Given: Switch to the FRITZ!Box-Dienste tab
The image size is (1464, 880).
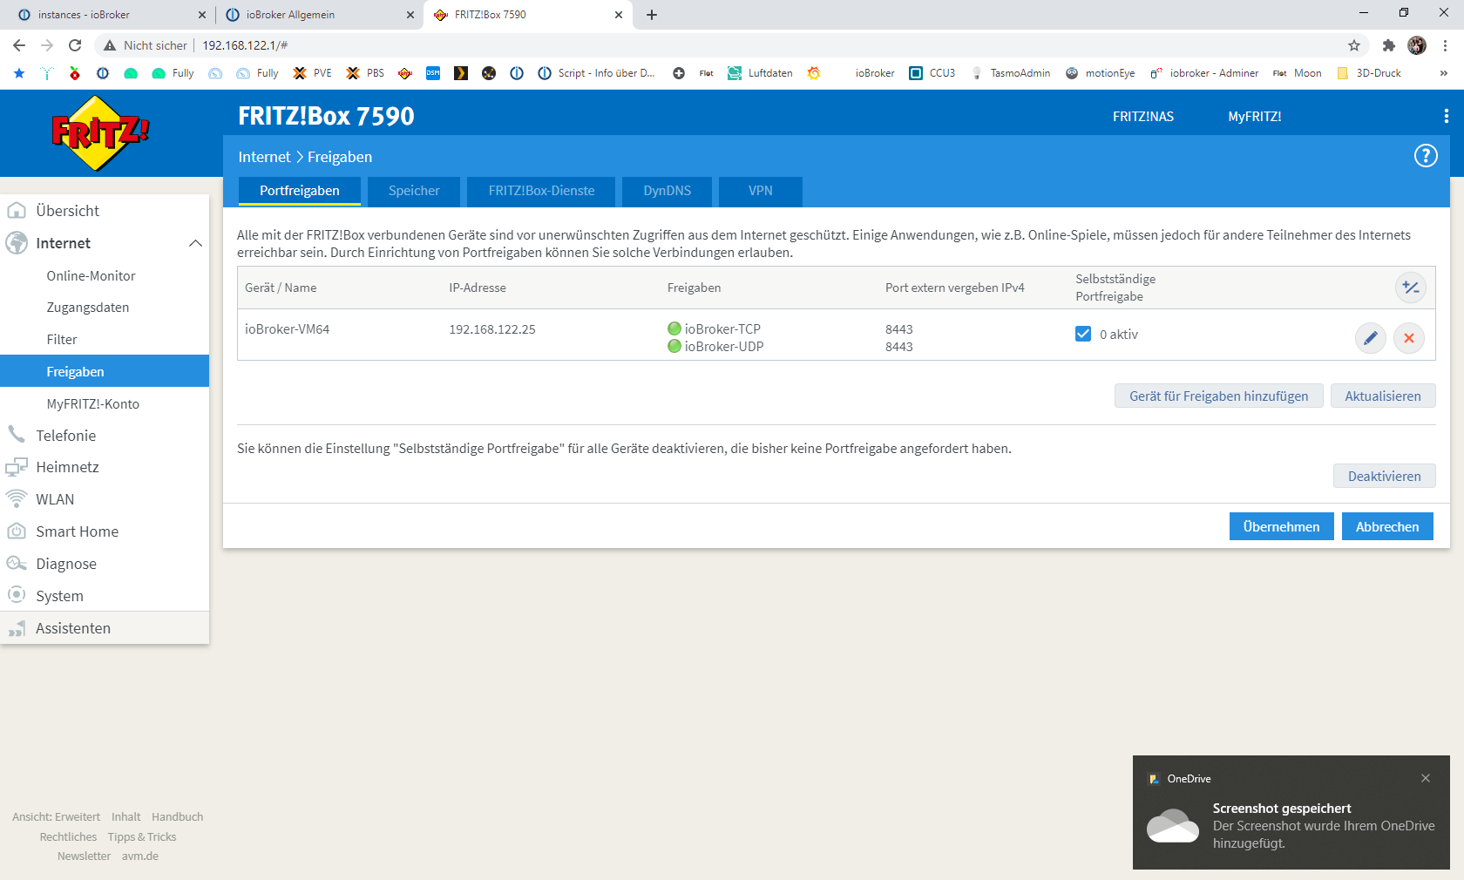Looking at the screenshot, I should (541, 191).
